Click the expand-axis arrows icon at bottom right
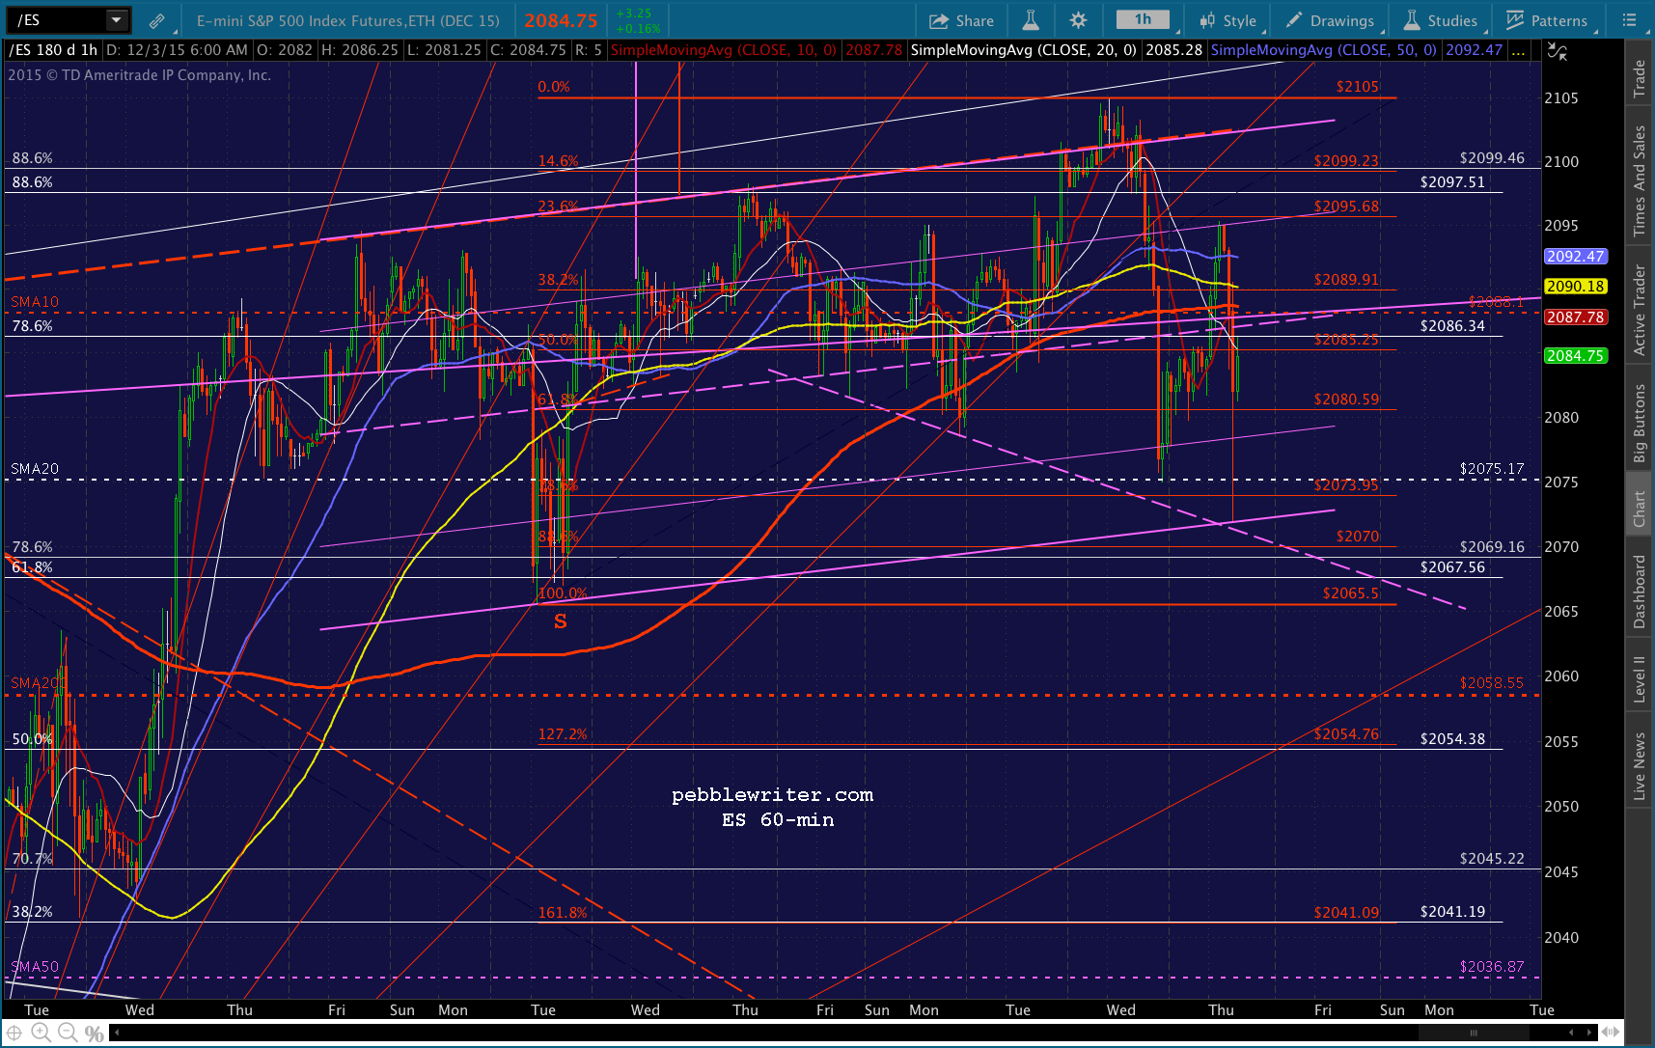The image size is (1655, 1048). [1611, 1033]
